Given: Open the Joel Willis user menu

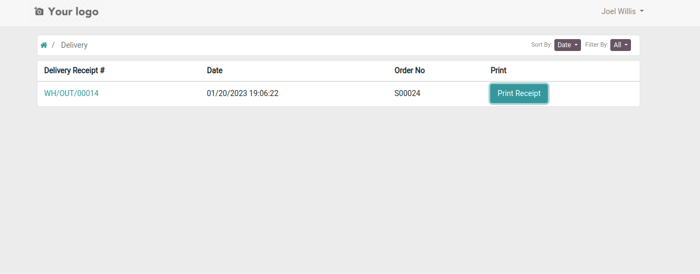Looking at the screenshot, I should [x=622, y=11].
